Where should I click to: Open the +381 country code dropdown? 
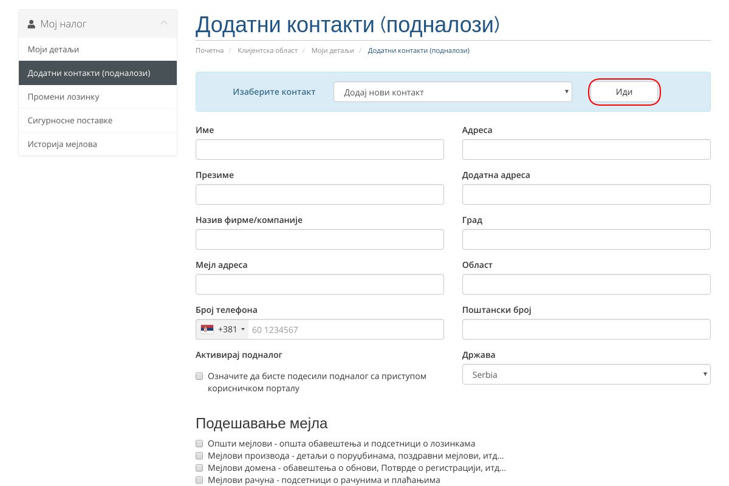pyautogui.click(x=222, y=329)
